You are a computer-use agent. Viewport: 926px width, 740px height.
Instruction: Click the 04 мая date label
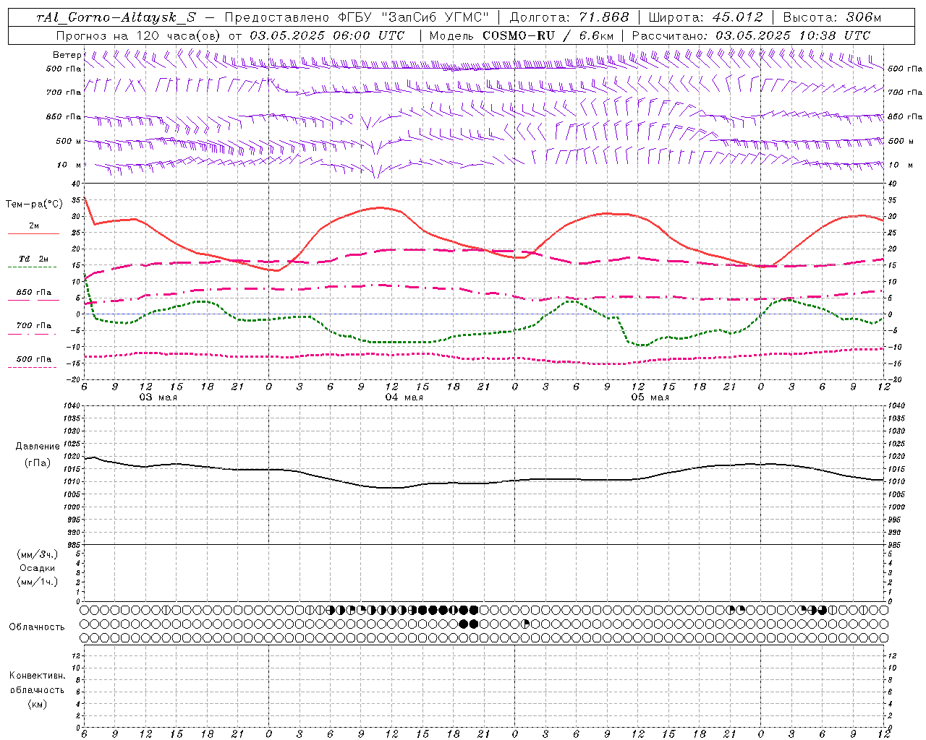[x=404, y=397]
